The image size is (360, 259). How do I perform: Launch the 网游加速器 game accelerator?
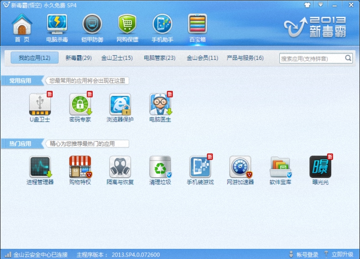(240, 167)
